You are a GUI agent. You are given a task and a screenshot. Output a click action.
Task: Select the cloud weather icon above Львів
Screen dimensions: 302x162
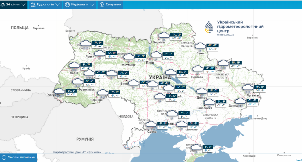[74, 65]
